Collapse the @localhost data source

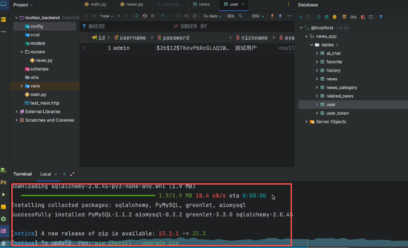pos(301,28)
